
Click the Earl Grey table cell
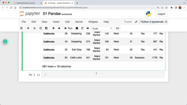pyautogui.click(x=77, y=50)
